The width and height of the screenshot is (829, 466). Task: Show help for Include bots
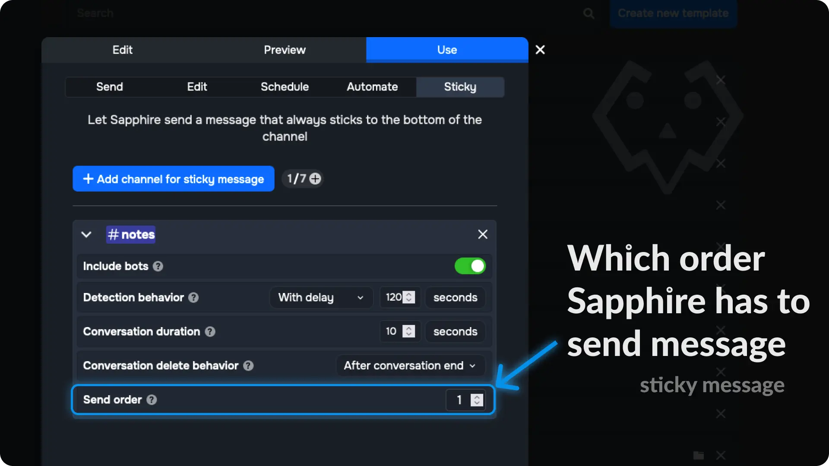(158, 266)
